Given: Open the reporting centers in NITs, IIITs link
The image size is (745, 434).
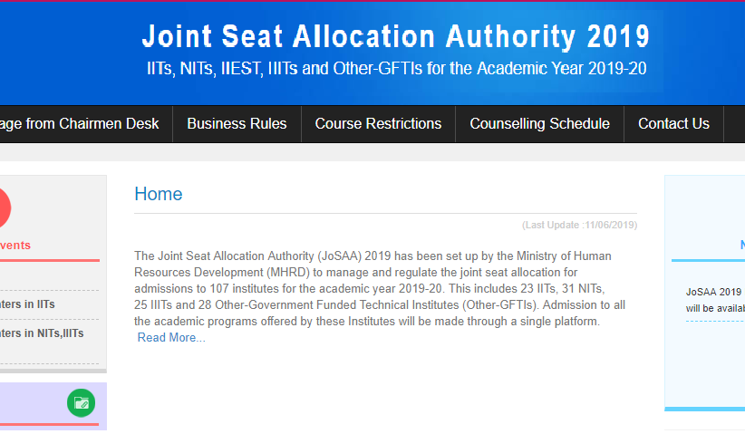Looking at the screenshot, I should (x=42, y=333).
